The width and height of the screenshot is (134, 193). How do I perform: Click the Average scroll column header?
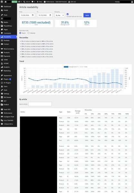pyautogui.click(x=78, y=112)
